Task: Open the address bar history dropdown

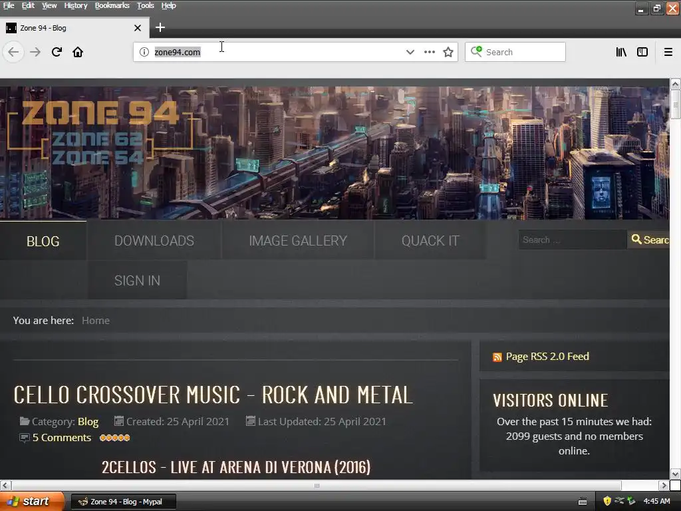Action: pyautogui.click(x=410, y=52)
